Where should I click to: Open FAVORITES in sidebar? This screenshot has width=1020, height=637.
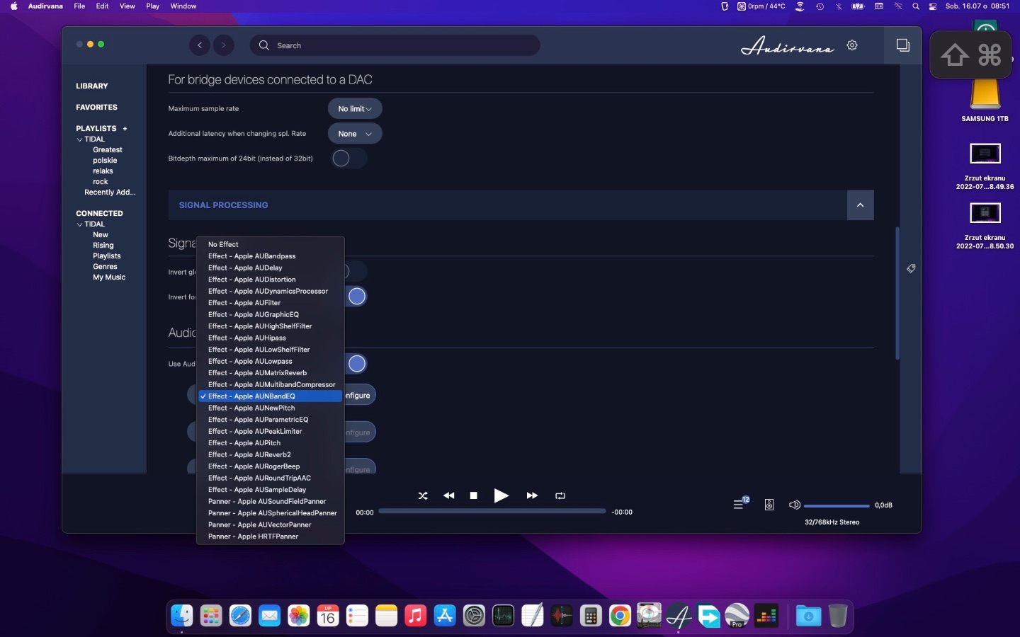(x=97, y=108)
